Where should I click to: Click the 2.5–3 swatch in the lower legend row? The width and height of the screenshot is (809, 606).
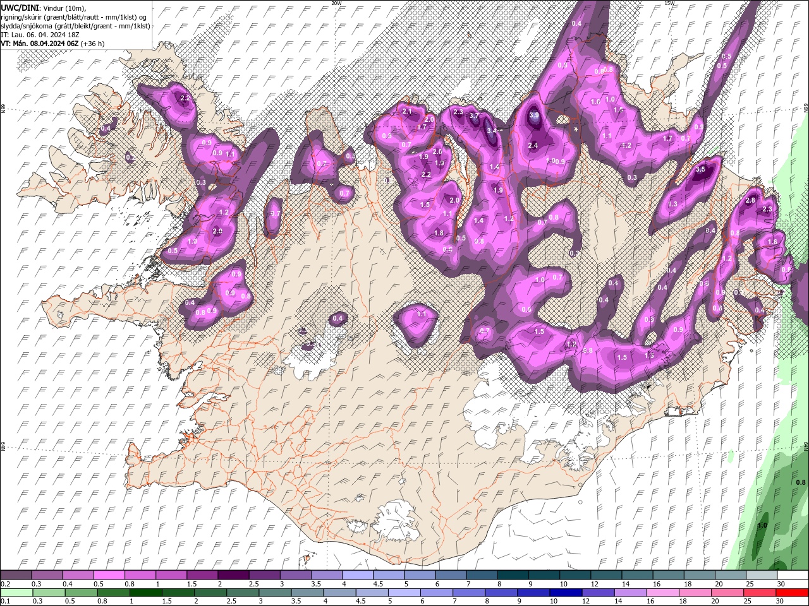pyautogui.click(x=243, y=593)
